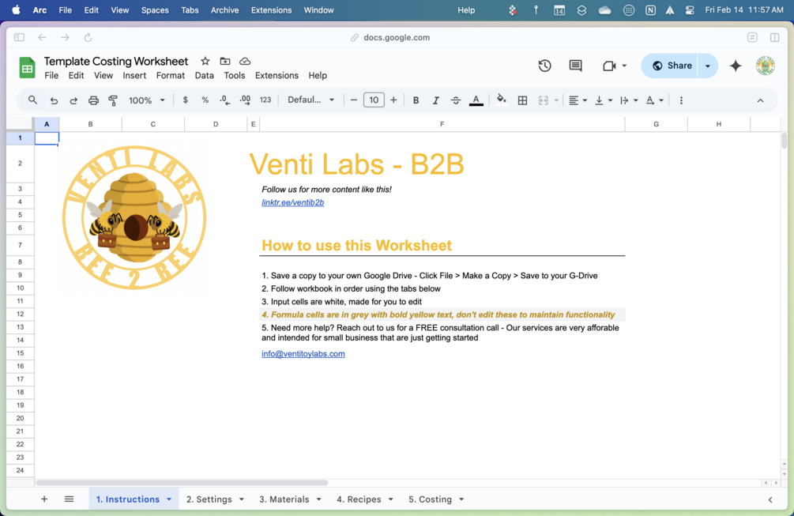Open version history clock icon
Screen dimensions: 794x516
pyautogui.click(x=544, y=66)
